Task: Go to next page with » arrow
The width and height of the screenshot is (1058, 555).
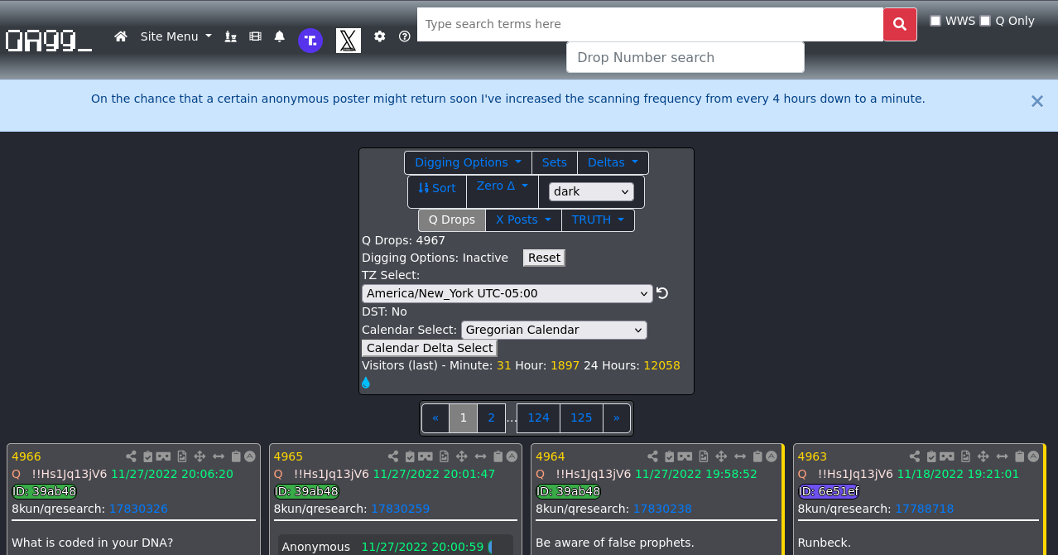Action: click(x=616, y=417)
